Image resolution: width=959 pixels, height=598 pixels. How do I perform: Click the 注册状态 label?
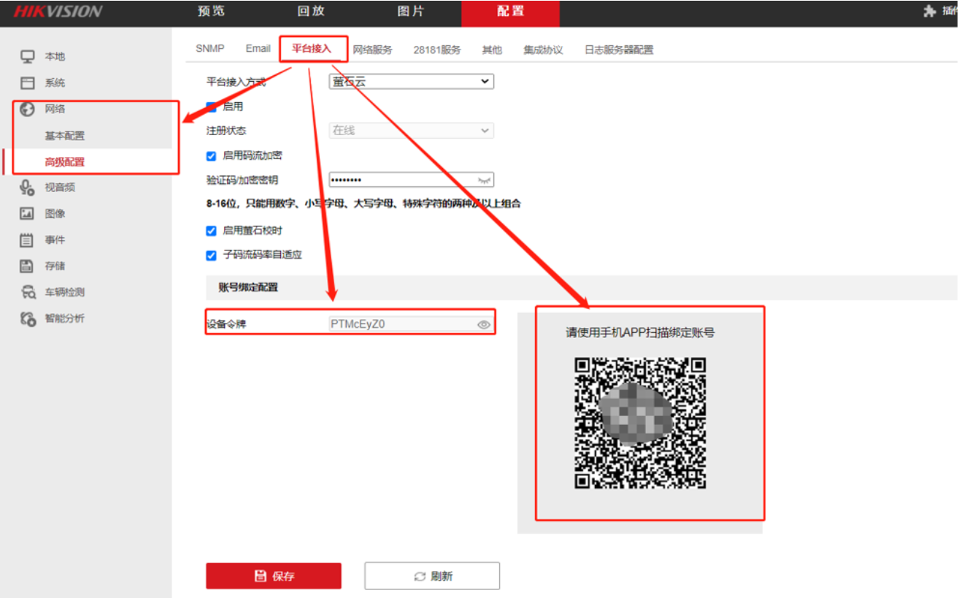226,131
